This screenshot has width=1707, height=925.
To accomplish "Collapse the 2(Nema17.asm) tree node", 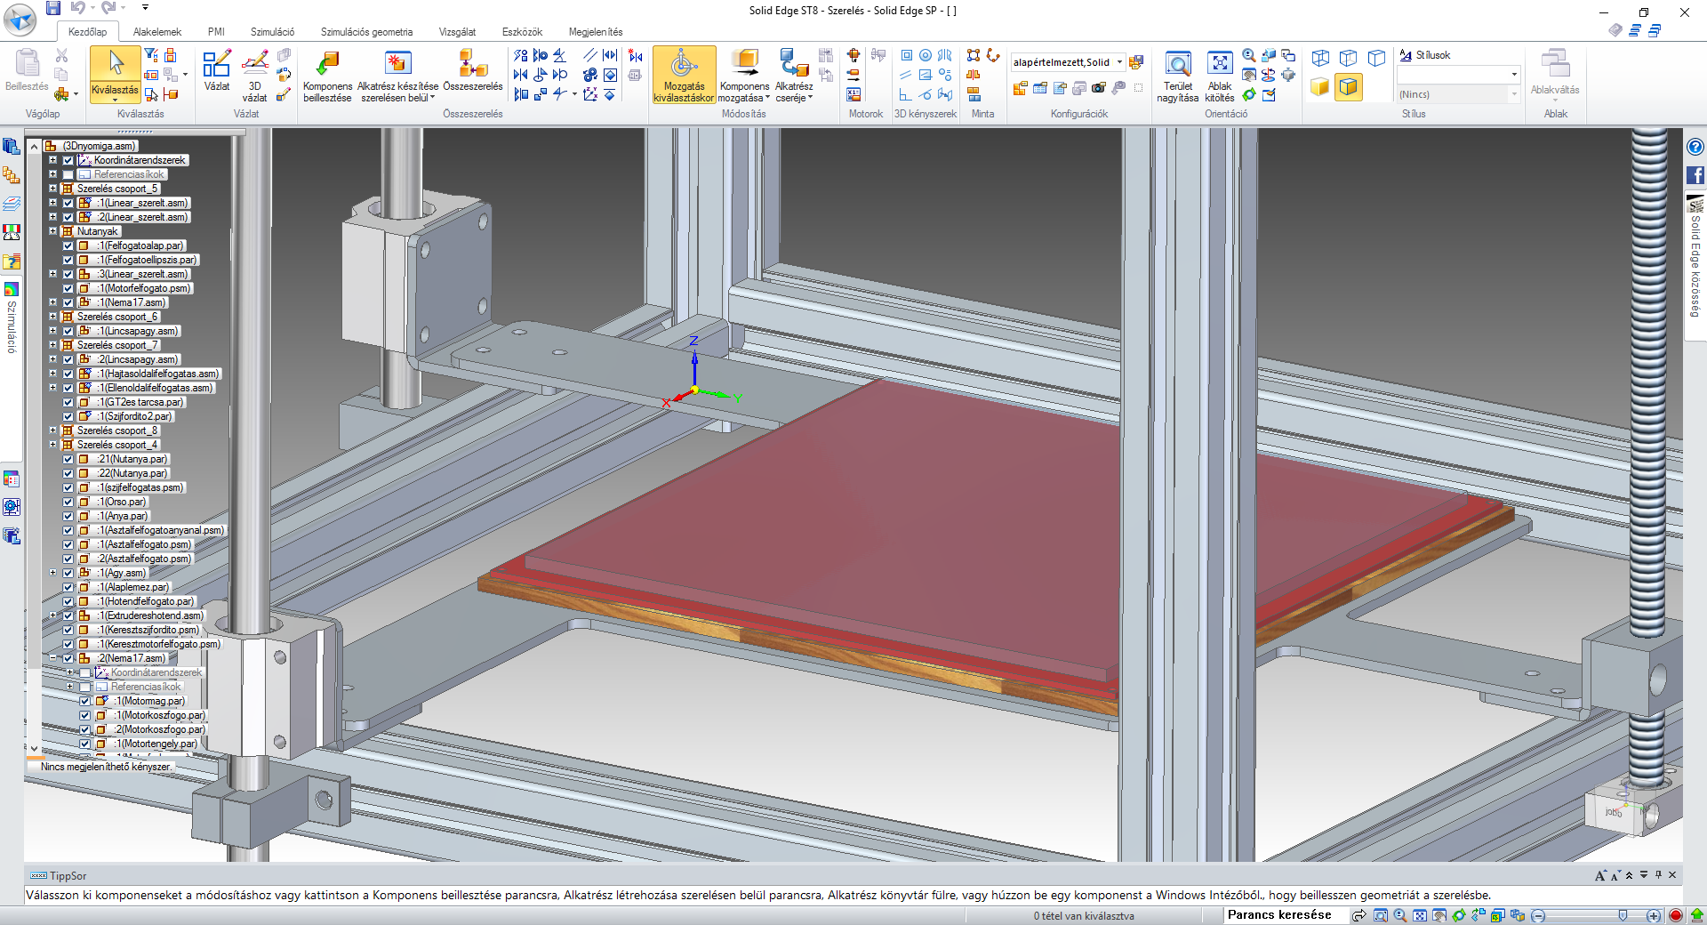I will coord(53,659).
